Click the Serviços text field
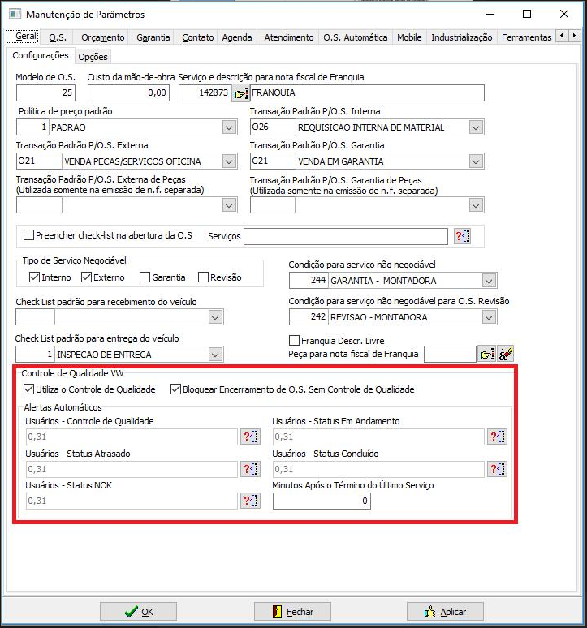The width and height of the screenshot is (587, 628). click(x=346, y=236)
